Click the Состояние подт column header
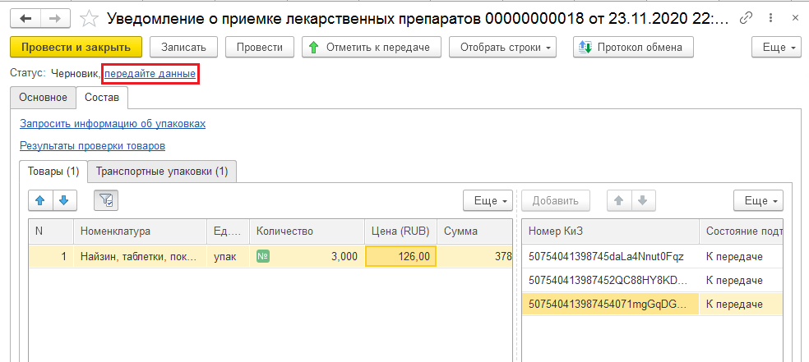809x362 pixels. pyautogui.click(x=742, y=231)
